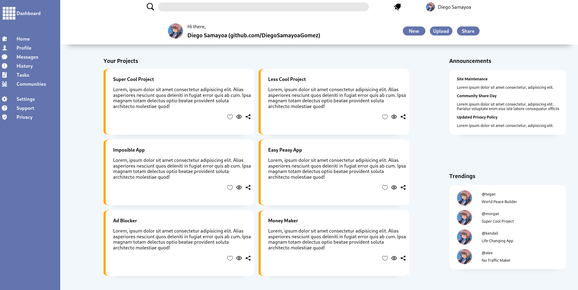This screenshot has height=290, width=578.
Task: Click the search magnifier icon
Action: coord(150,7)
